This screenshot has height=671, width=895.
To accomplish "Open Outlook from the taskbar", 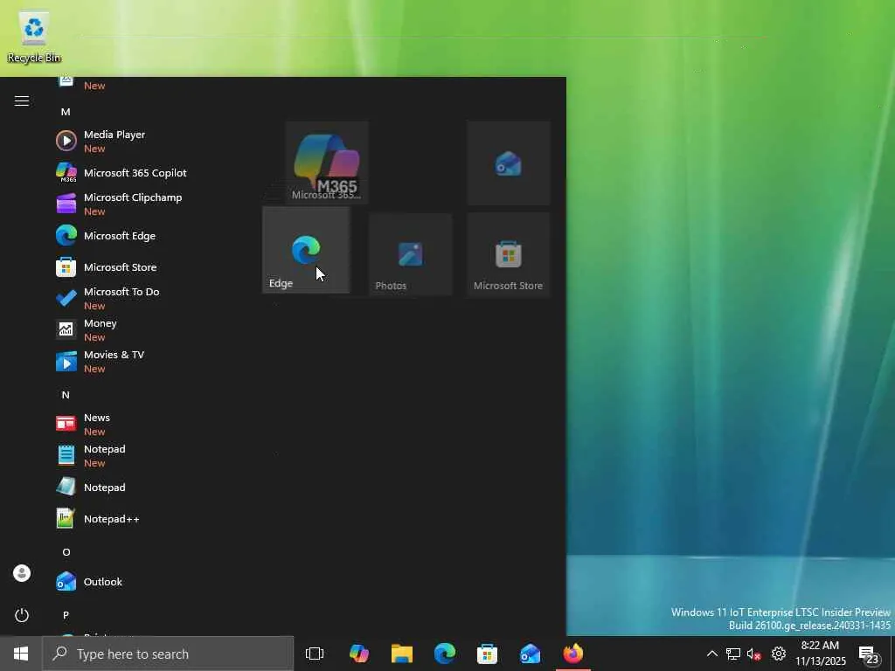I will (531, 654).
